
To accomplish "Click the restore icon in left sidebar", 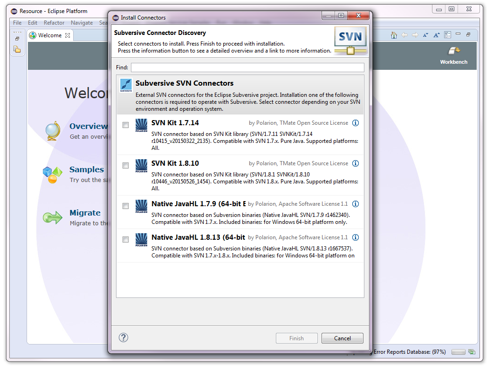I will [x=17, y=39].
